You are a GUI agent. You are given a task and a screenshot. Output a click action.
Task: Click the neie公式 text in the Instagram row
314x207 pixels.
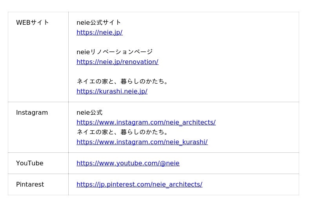tap(89, 112)
